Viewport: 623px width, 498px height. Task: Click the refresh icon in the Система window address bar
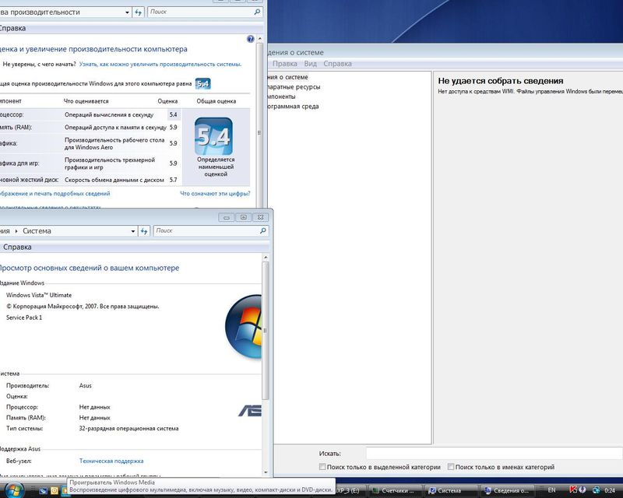[143, 230]
